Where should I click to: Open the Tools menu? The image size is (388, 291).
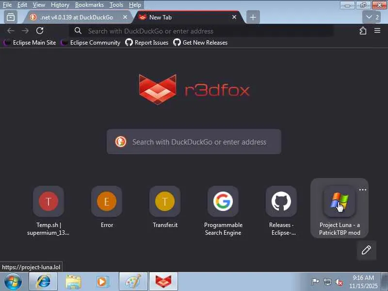tap(116, 5)
